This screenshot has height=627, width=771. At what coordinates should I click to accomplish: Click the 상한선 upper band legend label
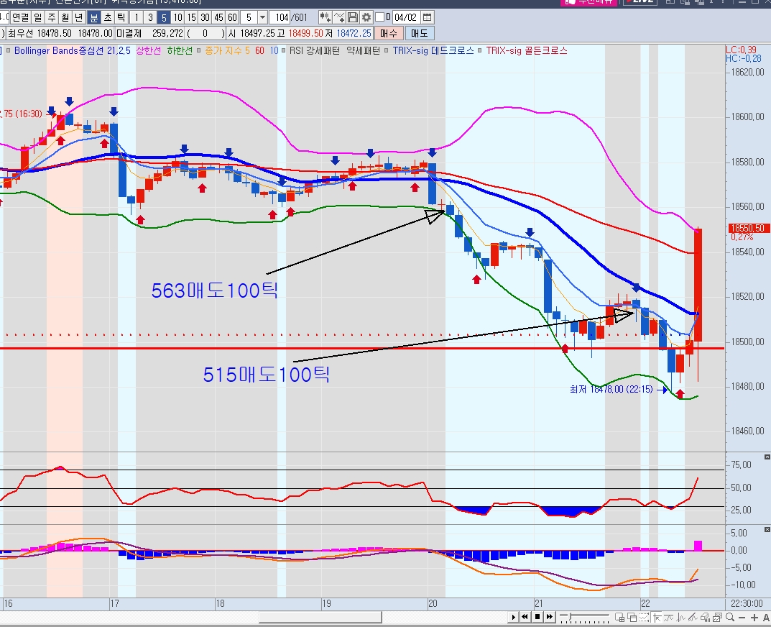pyautogui.click(x=149, y=50)
